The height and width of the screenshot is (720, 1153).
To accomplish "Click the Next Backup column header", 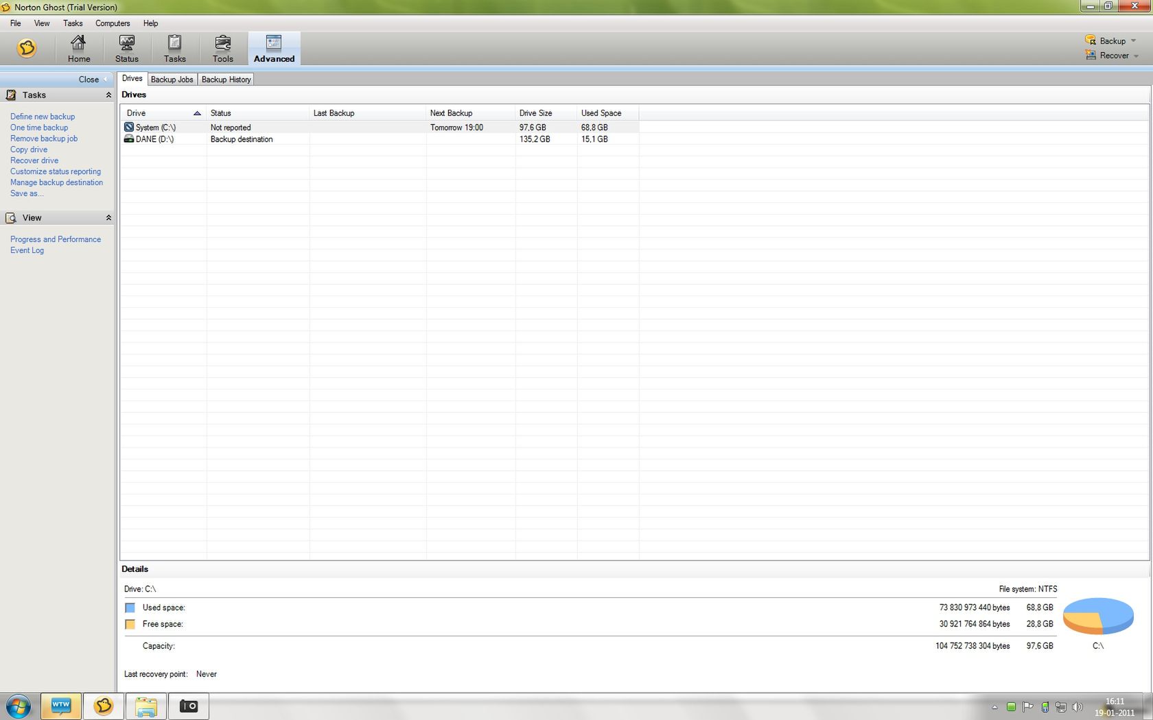I will pyautogui.click(x=471, y=113).
